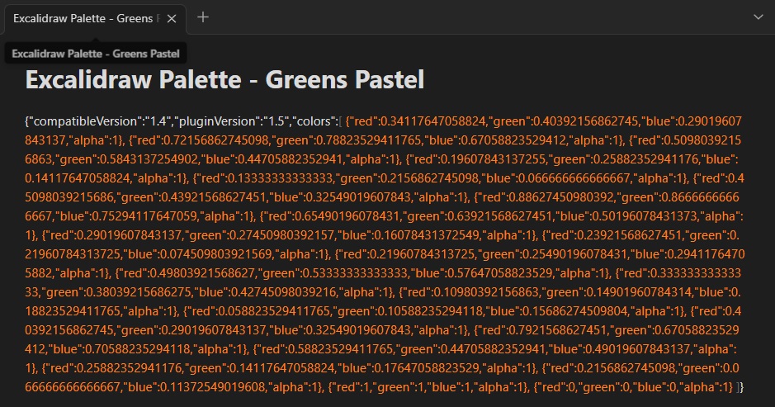Click the "red":0.058823529411765 value
This screenshot has height=407, width=775.
260,311
